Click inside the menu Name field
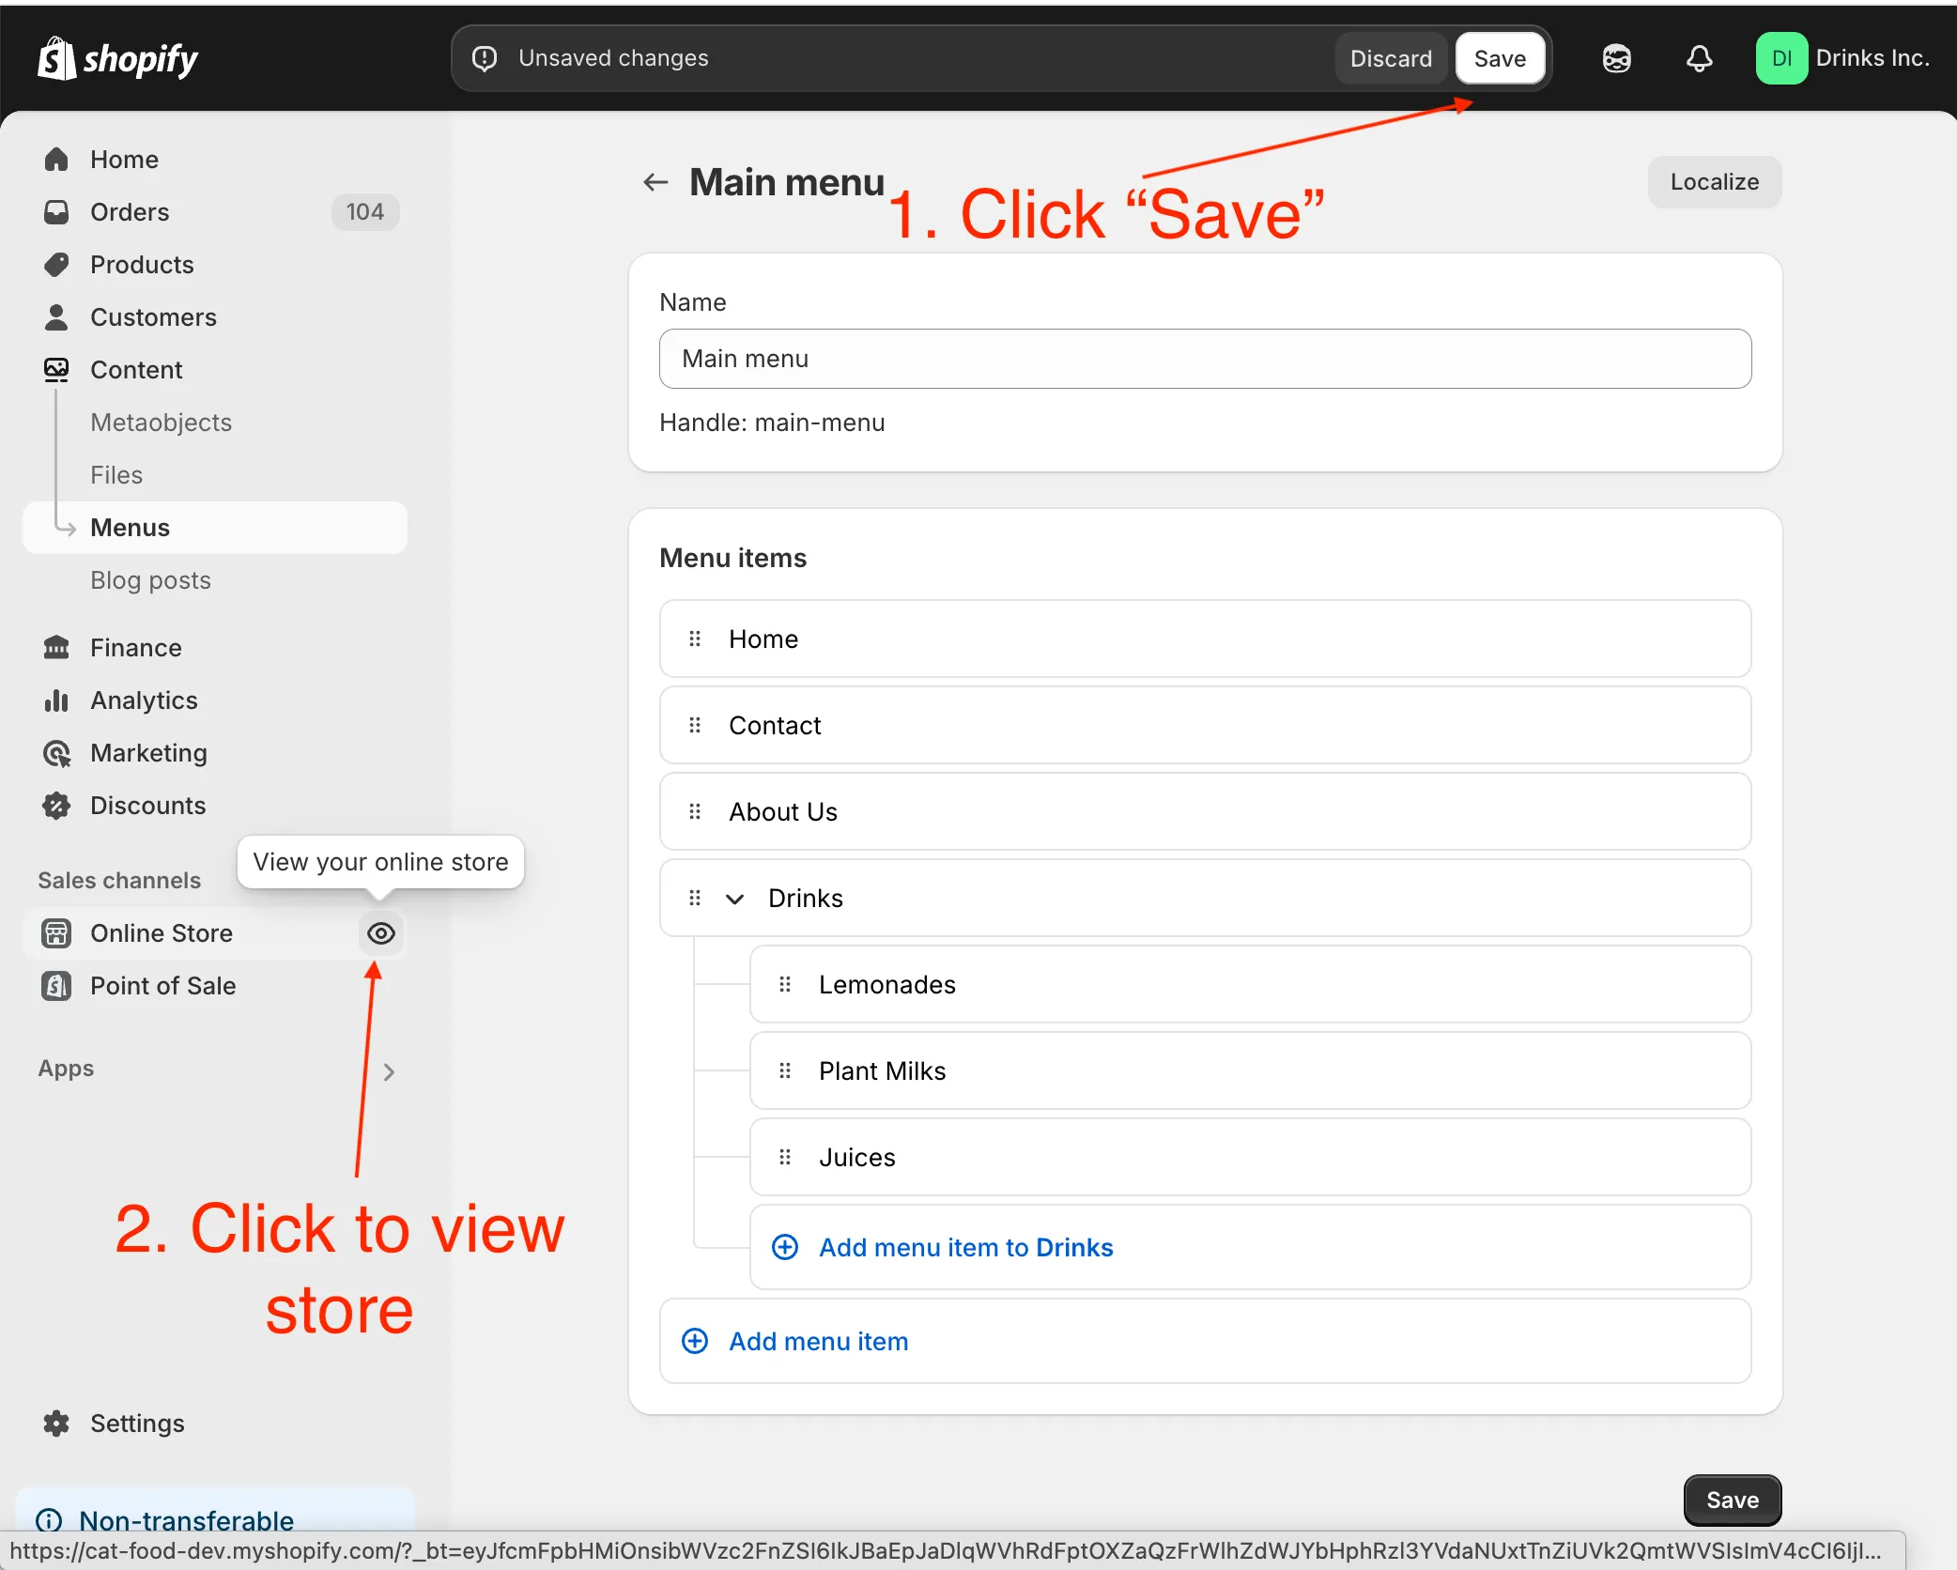Image resolution: width=1957 pixels, height=1570 pixels. (x=1204, y=359)
